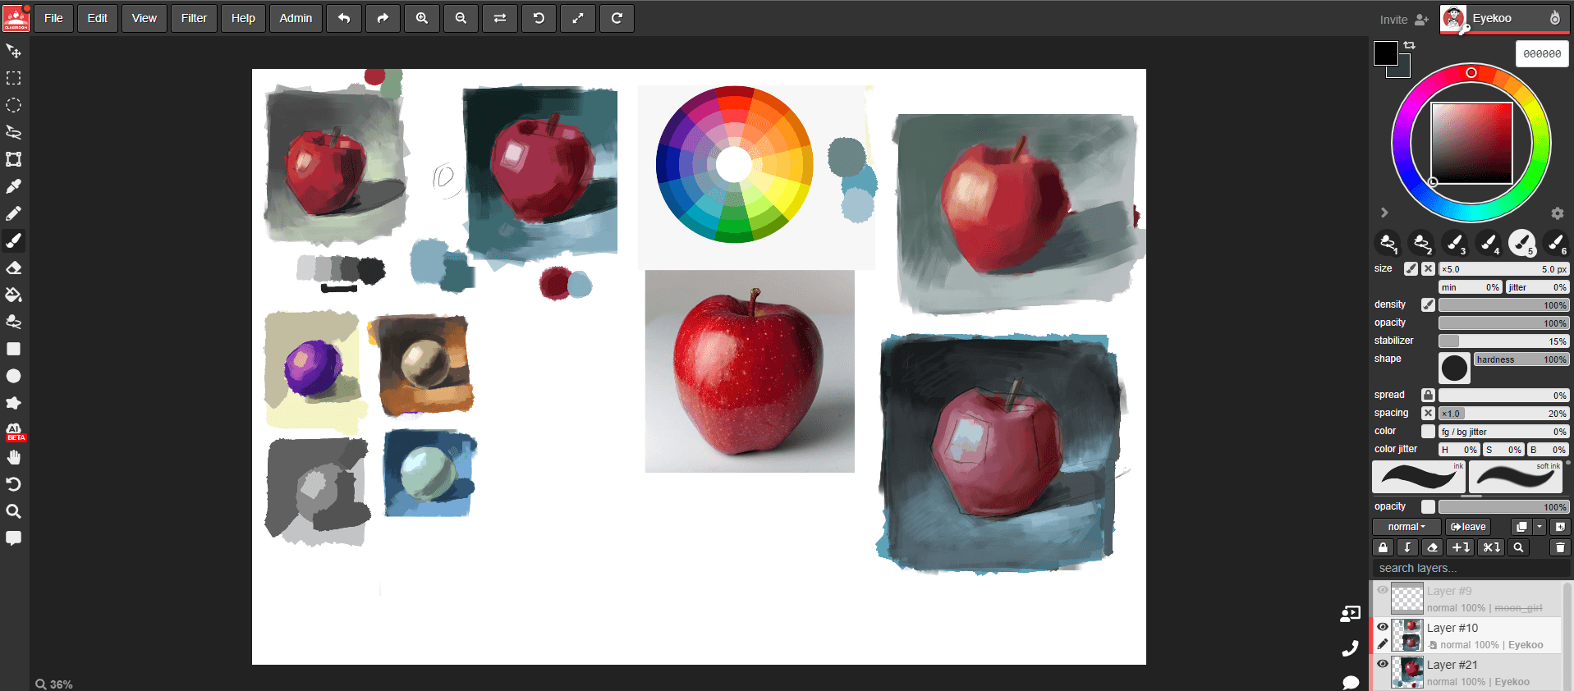Open the Filter menu

point(194,18)
